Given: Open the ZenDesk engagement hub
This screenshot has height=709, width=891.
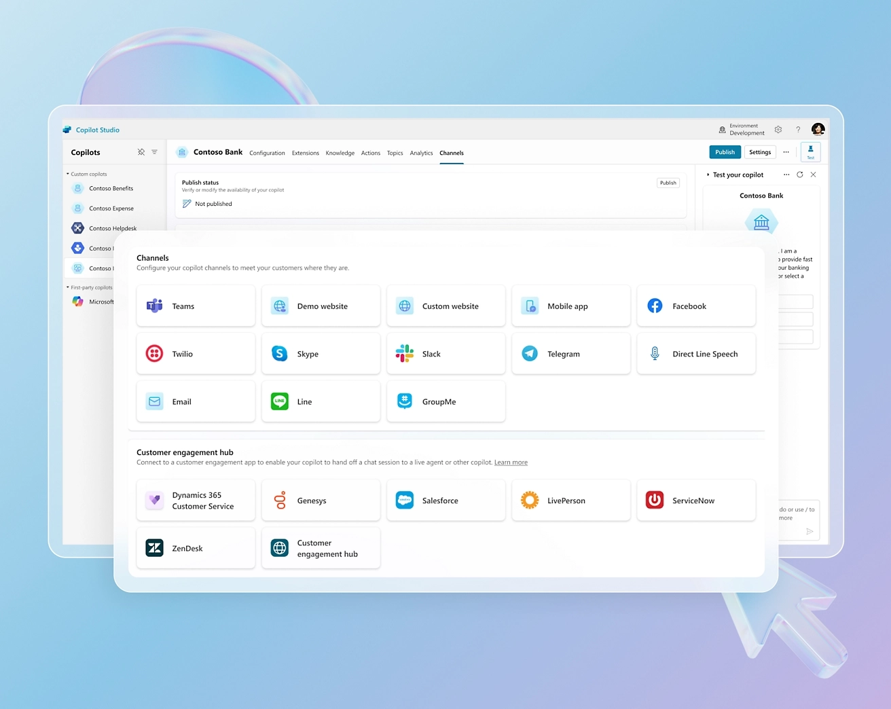Looking at the screenshot, I should [196, 548].
